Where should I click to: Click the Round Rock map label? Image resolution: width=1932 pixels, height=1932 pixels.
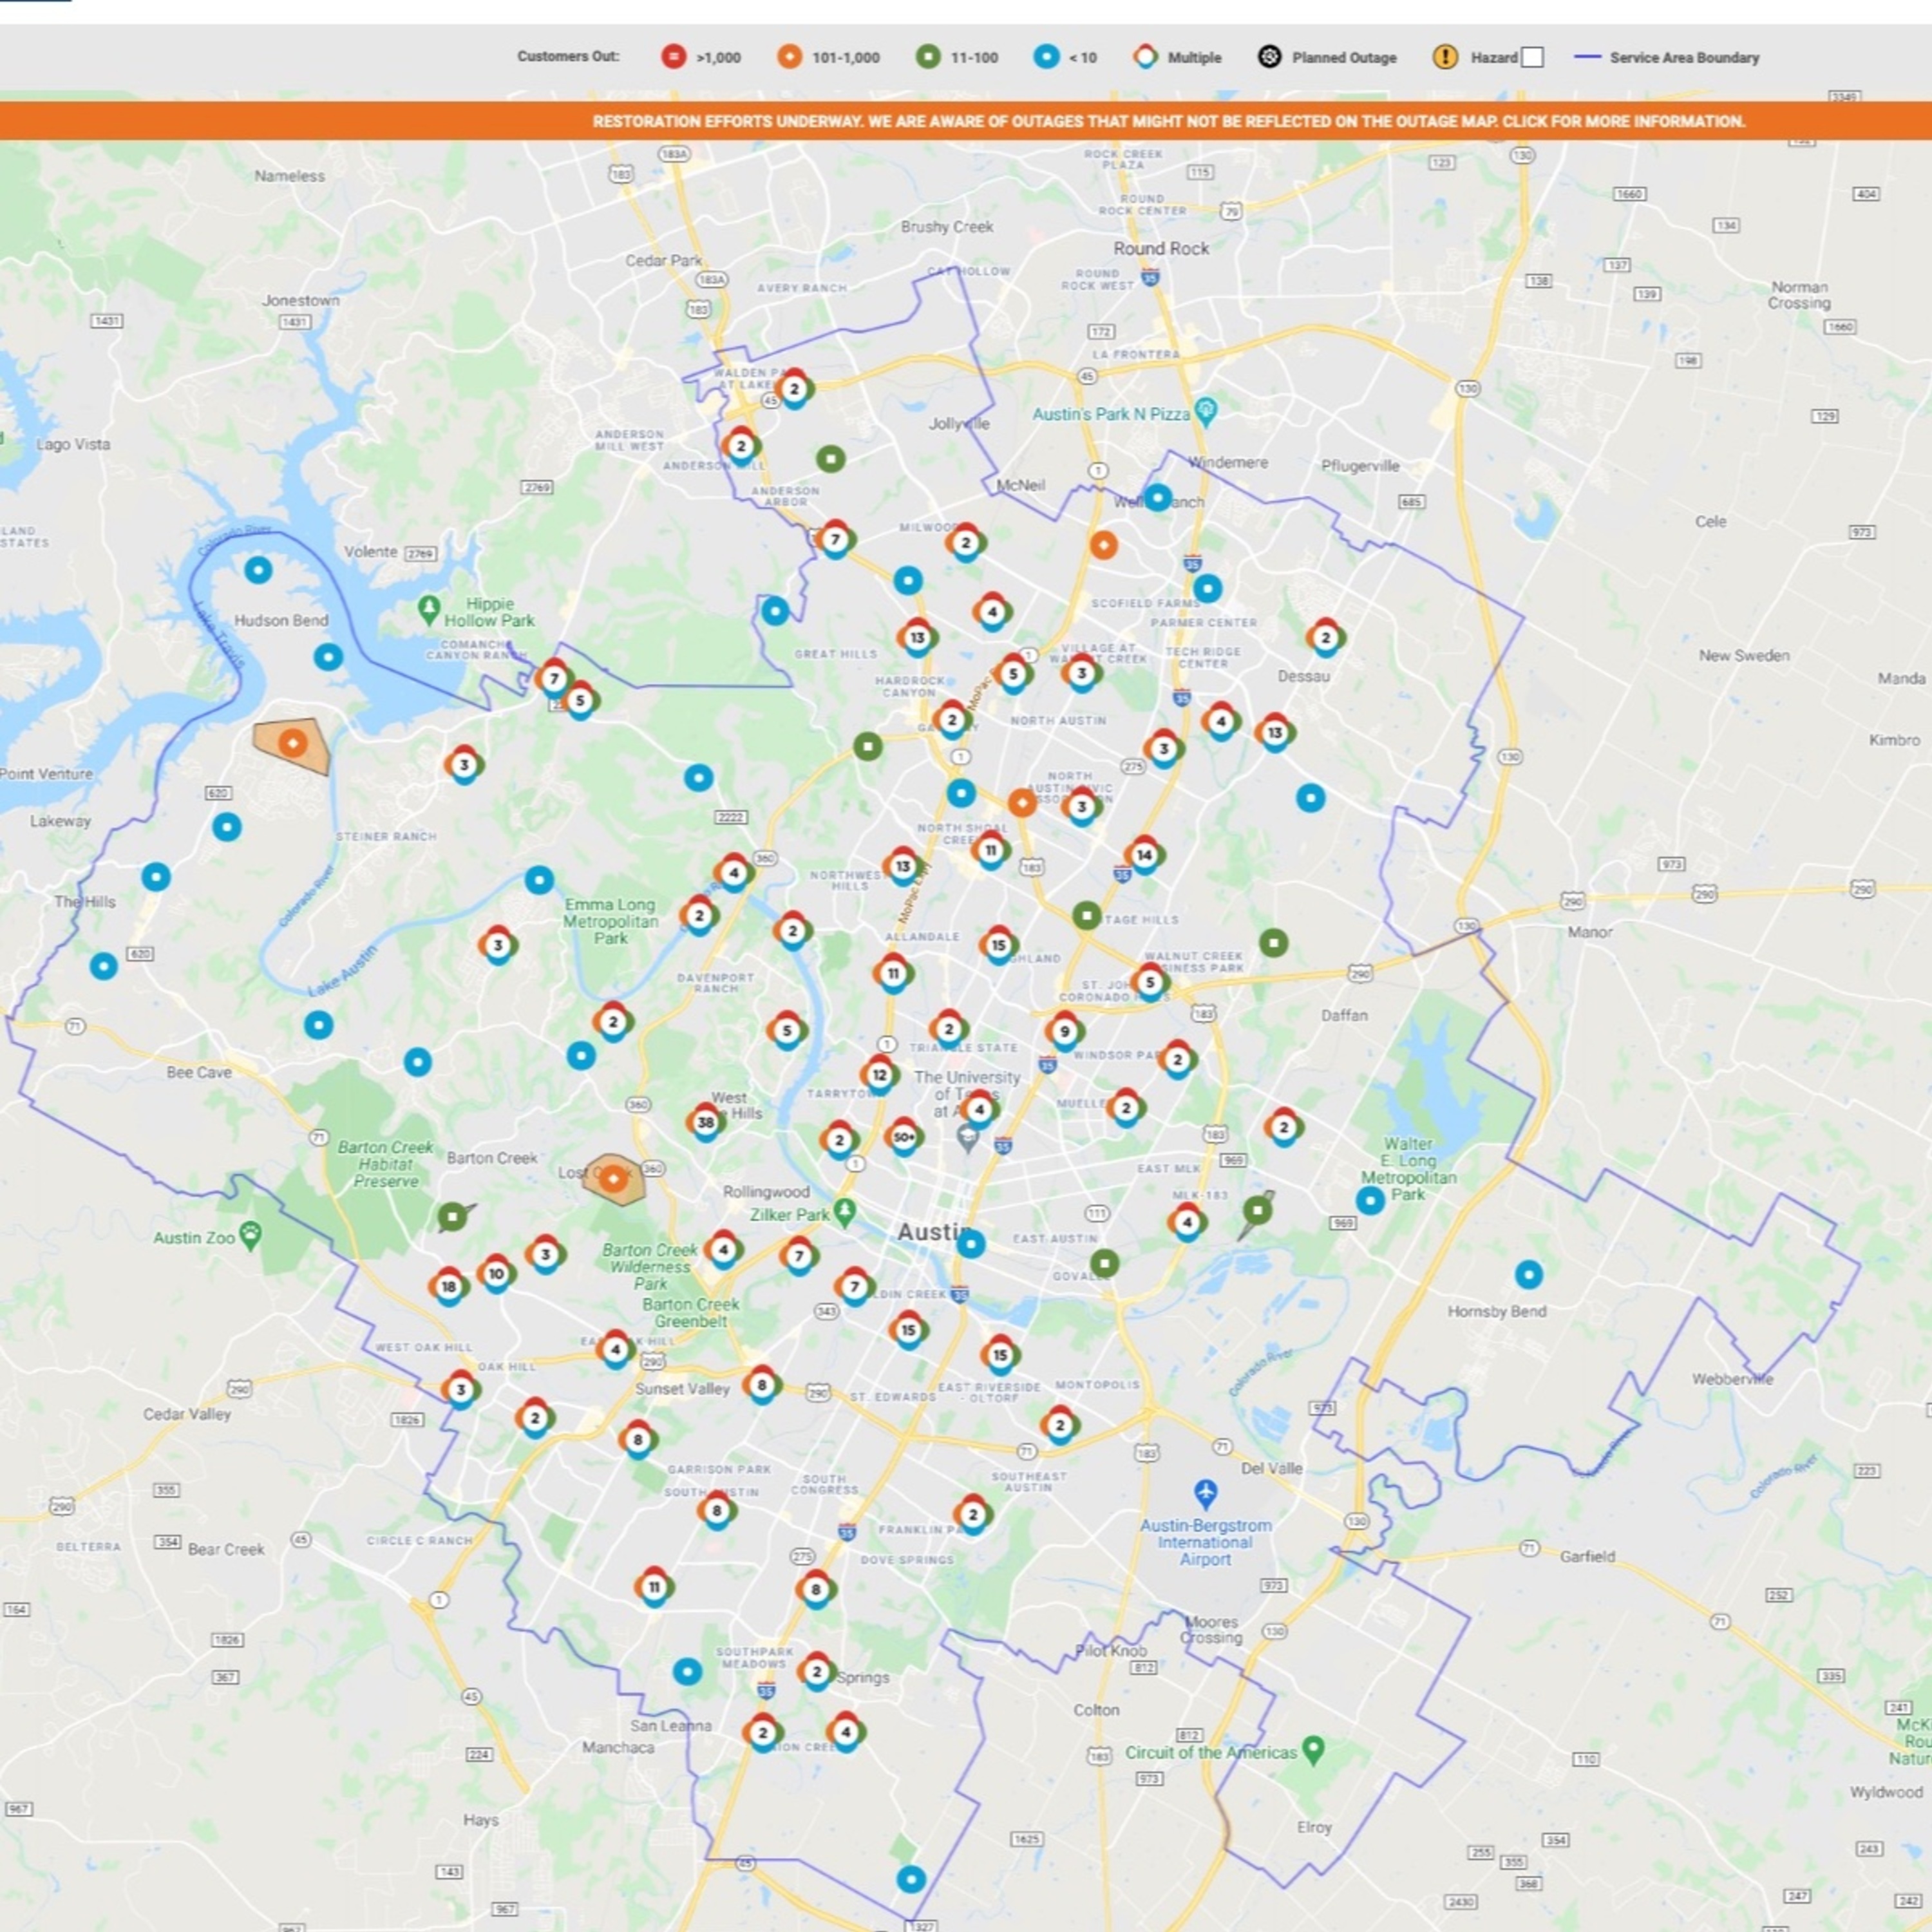click(x=1161, y=248)
